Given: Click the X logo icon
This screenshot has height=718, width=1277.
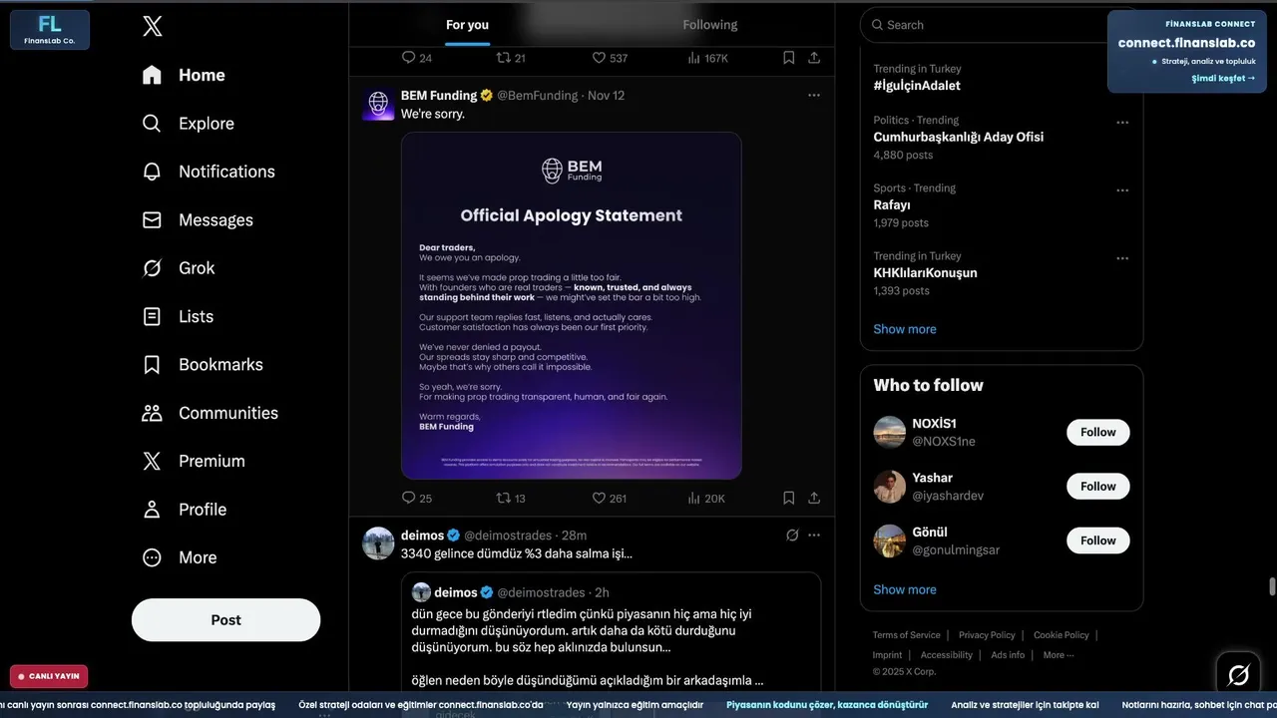Looking at the screenshot, I should (x=153, y=27).
